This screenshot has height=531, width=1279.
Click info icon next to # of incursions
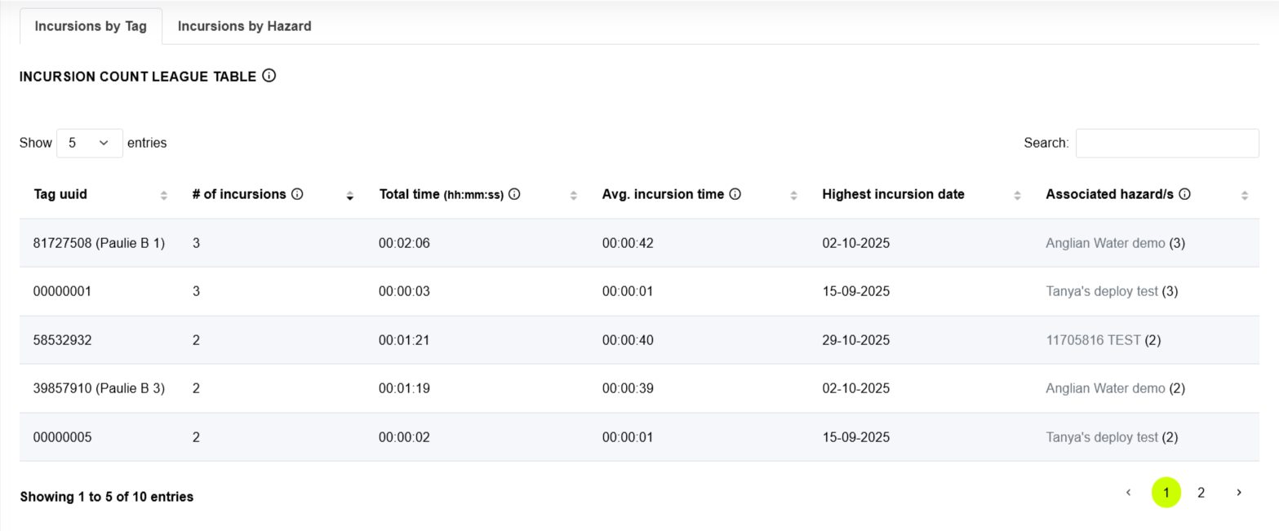(297, 194)
